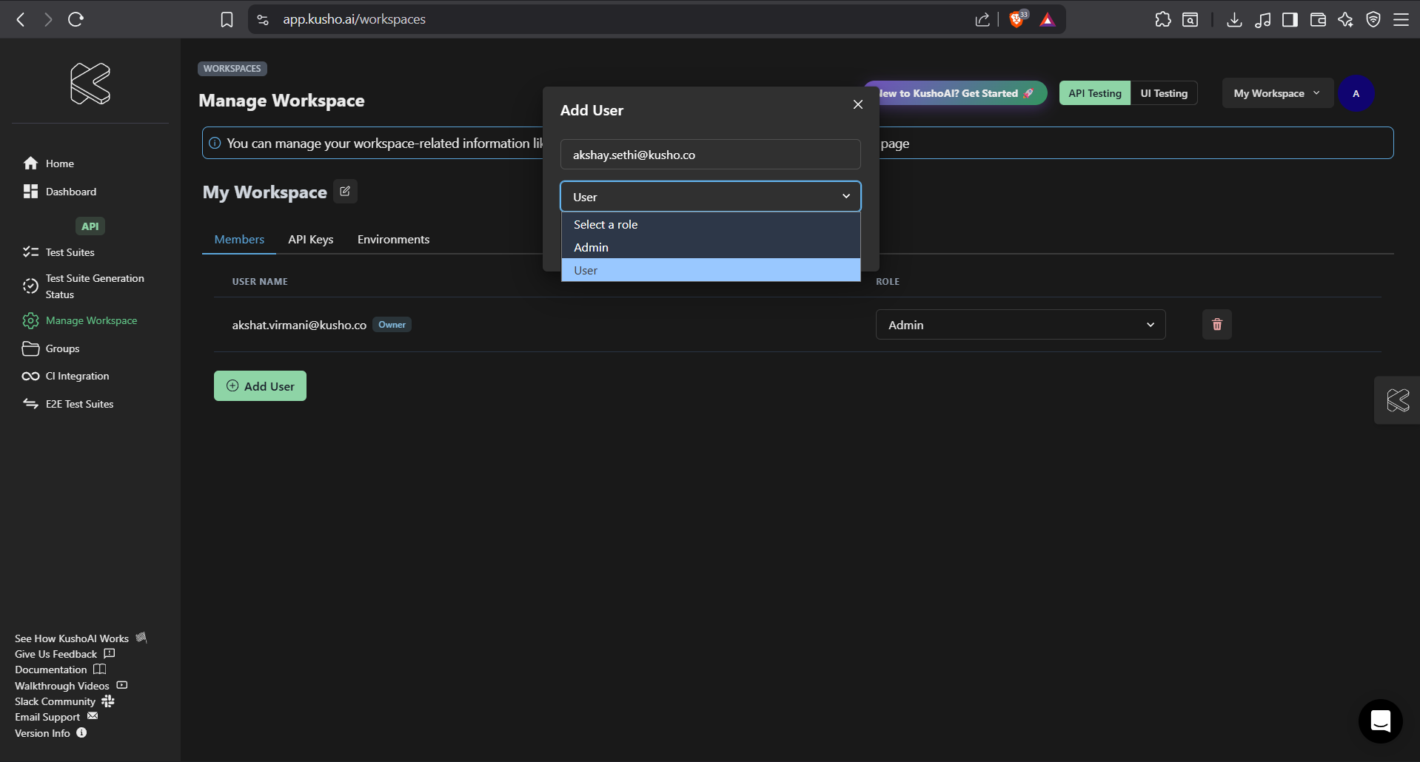Open Give Us Feedback link
1420x762 pixels.
click(64, 654)
